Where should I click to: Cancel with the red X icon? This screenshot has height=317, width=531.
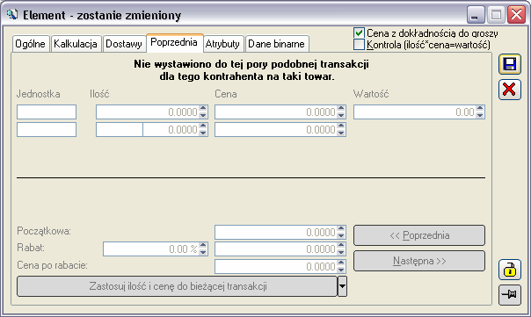pyautogui.click(x=509, y=90)
